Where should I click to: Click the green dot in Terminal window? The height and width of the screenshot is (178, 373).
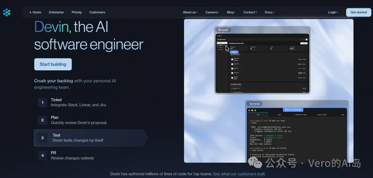click(255, 110)
